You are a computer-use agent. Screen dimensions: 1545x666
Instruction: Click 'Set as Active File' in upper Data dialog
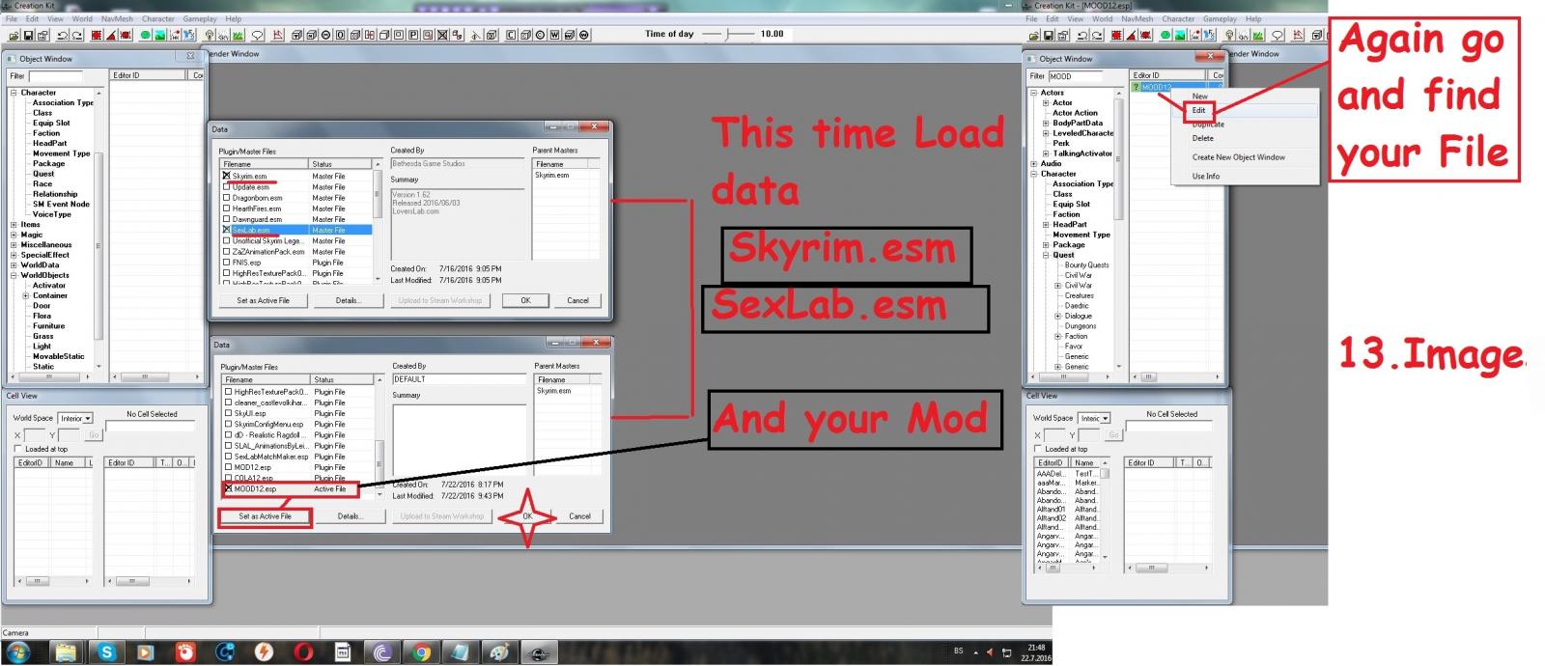(x=263, y=300)
